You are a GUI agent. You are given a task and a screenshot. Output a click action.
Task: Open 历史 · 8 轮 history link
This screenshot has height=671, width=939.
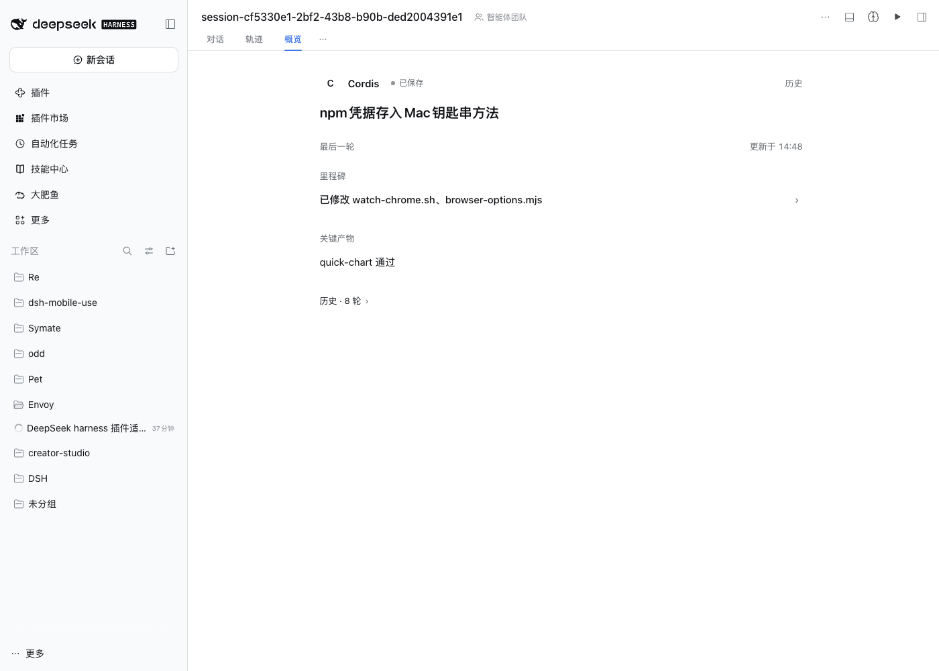344,301
